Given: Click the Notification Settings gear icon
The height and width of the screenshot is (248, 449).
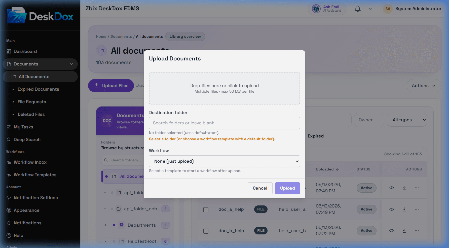Looking at the screenshot, I should (9, 198).
